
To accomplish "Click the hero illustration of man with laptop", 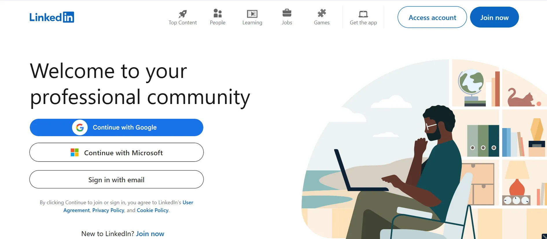I will [x=424, y=149].
